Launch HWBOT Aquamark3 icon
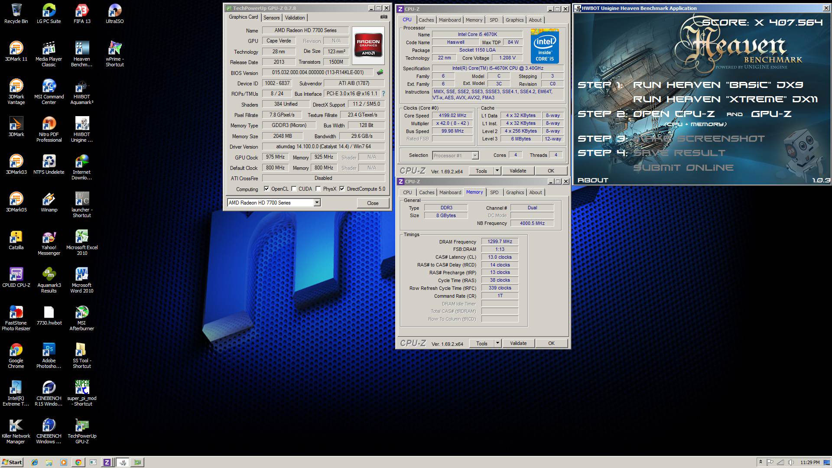 tap(82, 91)
